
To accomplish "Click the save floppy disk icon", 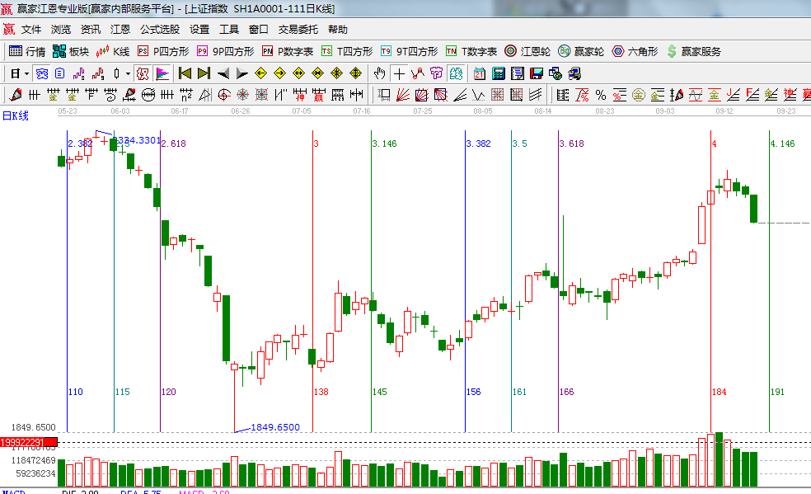I will [537, 73].
